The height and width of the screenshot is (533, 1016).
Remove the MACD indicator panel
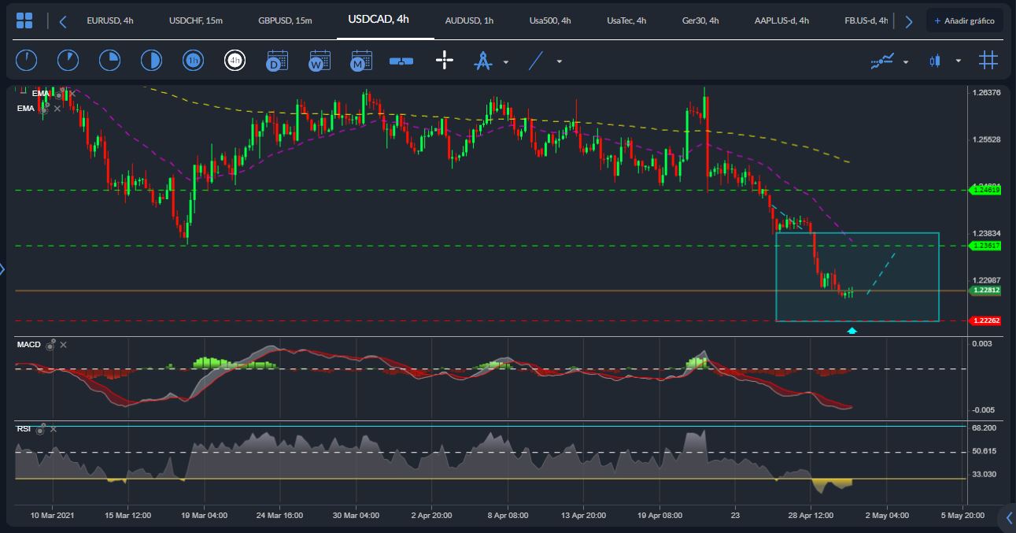point(64,345)
